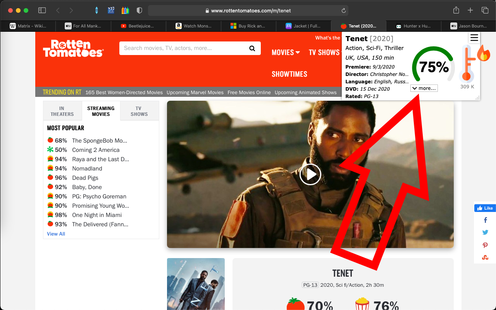Share on Twitter icon
Viewport: 496px width, 310px height.
tap(485, 232)
